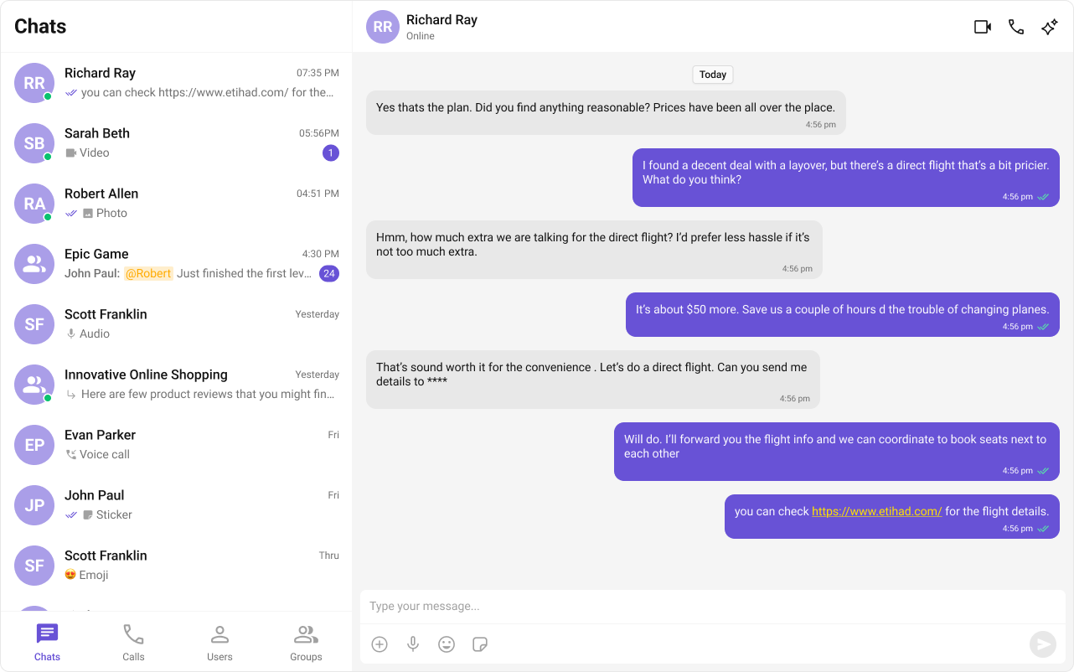
Task: Click the plus attachment icon
Action: (x=380, y=644)
